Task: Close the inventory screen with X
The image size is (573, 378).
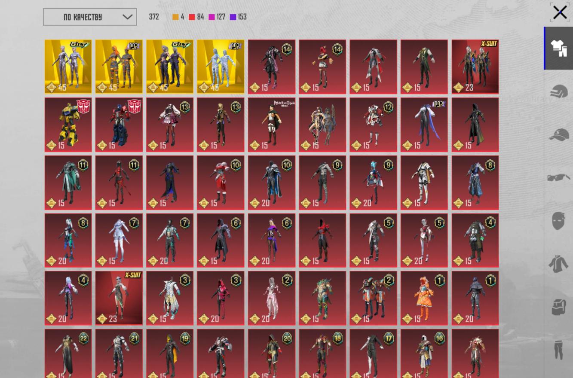Action: click(x=559, y=12)
